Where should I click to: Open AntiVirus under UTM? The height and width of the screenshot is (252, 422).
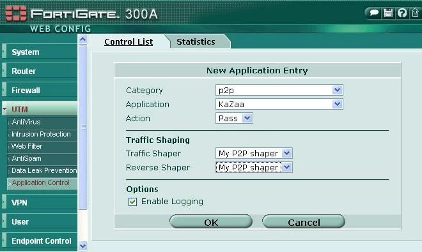43,122
